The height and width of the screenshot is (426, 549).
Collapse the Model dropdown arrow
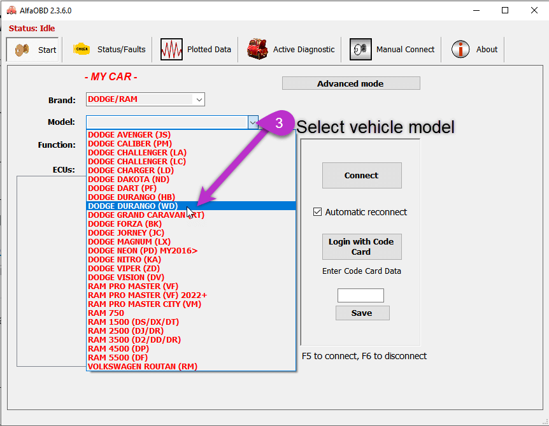253,122
